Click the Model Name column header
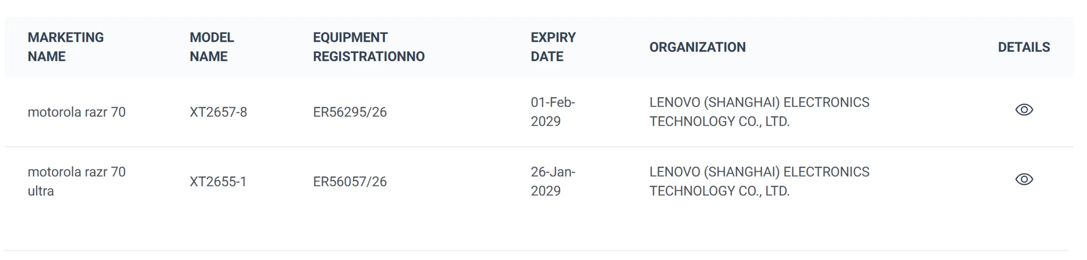 [211, 47]
